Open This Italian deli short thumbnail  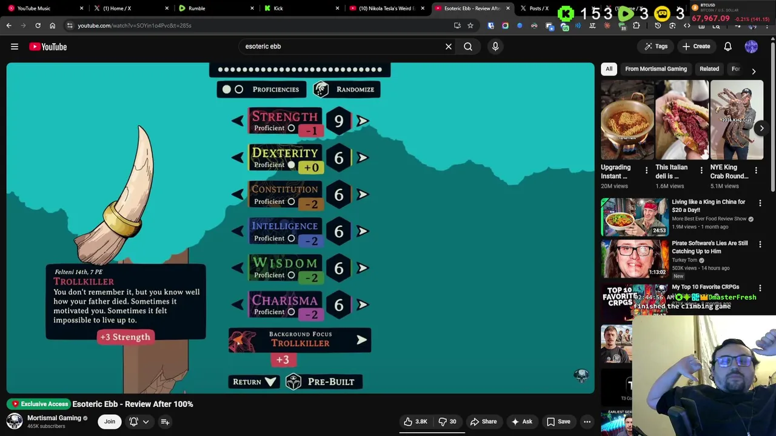coord(682,120)
